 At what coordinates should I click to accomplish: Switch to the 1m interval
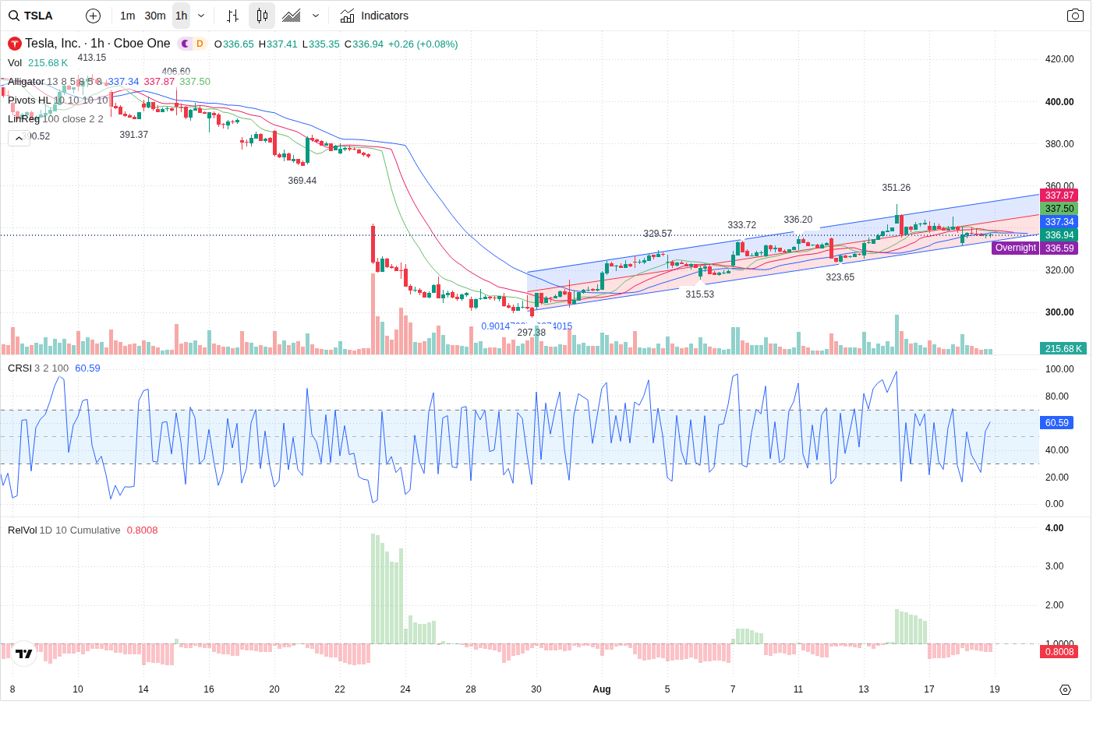click(128, 16)
